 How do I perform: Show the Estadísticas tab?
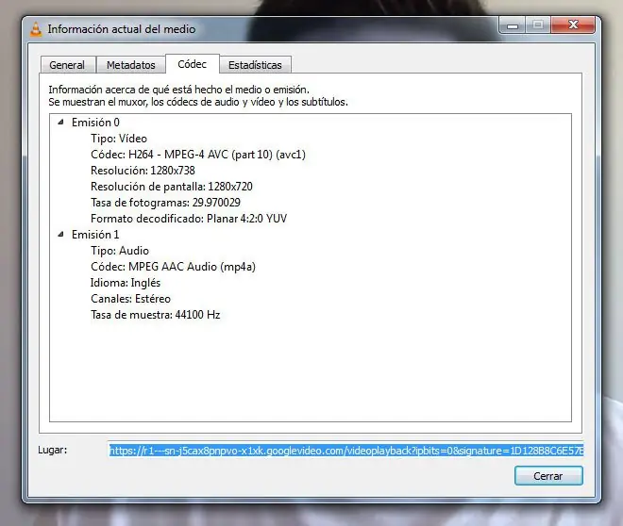point(255,65)
